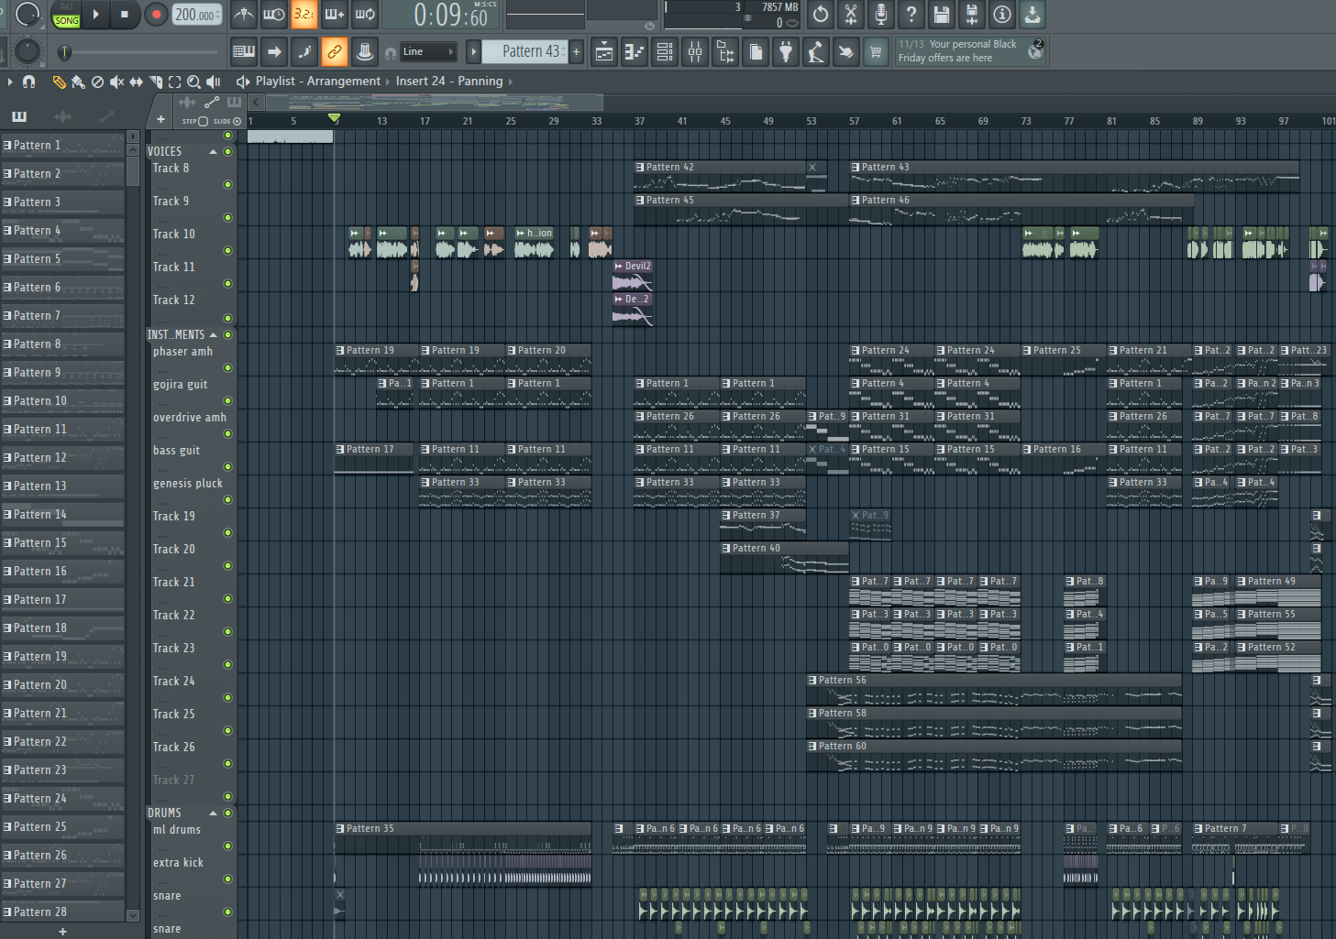Click the main volume slider handle
Screen dimensions: 1336x939
pos(64,52)
